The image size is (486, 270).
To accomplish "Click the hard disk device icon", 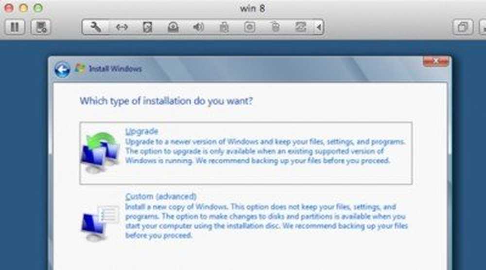I will (x=148, y=27).
